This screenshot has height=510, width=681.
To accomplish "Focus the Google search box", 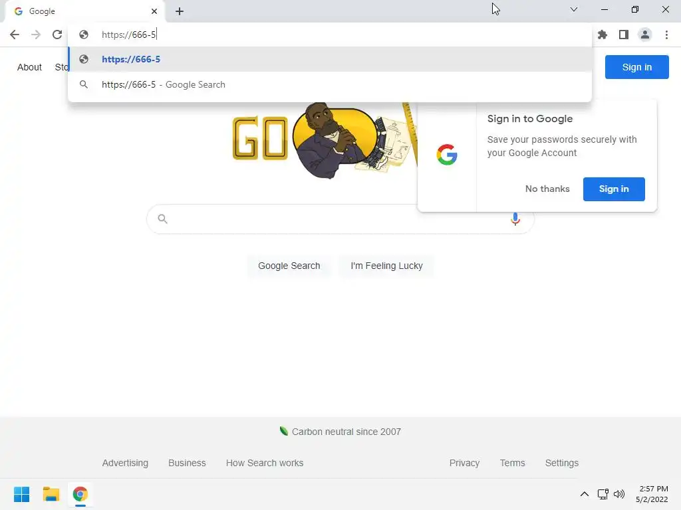I will point(340,219).
